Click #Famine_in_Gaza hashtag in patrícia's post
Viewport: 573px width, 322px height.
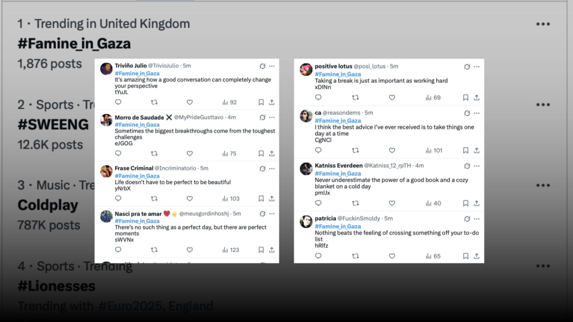(338, 226)
